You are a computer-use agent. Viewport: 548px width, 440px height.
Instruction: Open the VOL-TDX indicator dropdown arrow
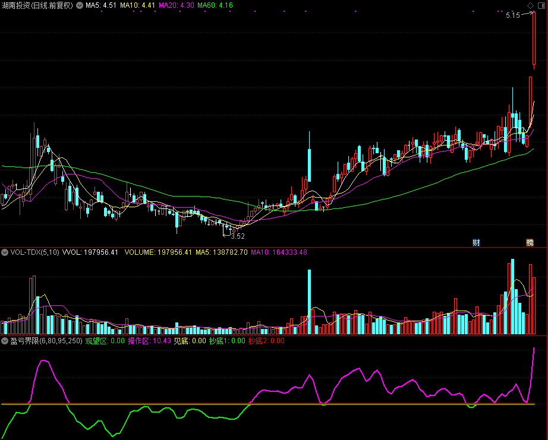[5, 252]
